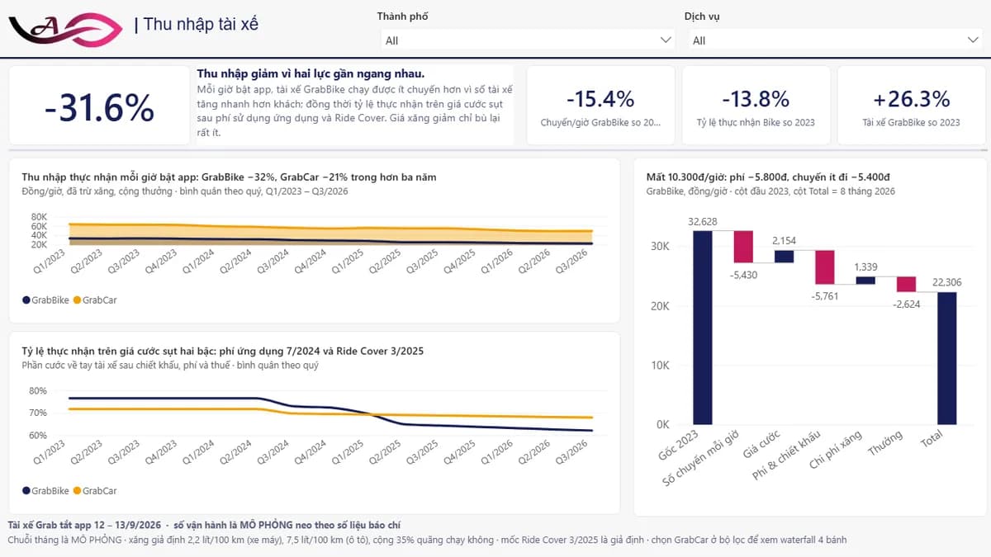
Task: Click the Thu nhập tài xế page title
Action: tap(201, 24)
